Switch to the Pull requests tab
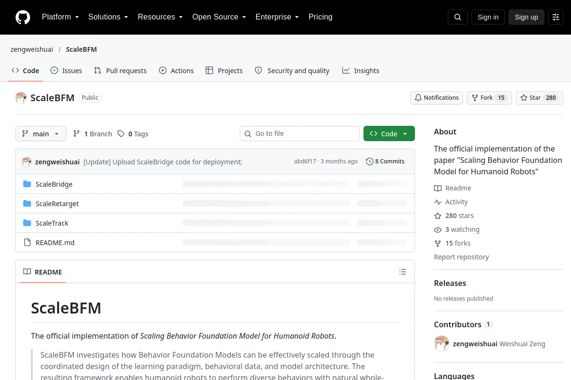The height and width of the screenshot is (380, 571). click(120, 71)
